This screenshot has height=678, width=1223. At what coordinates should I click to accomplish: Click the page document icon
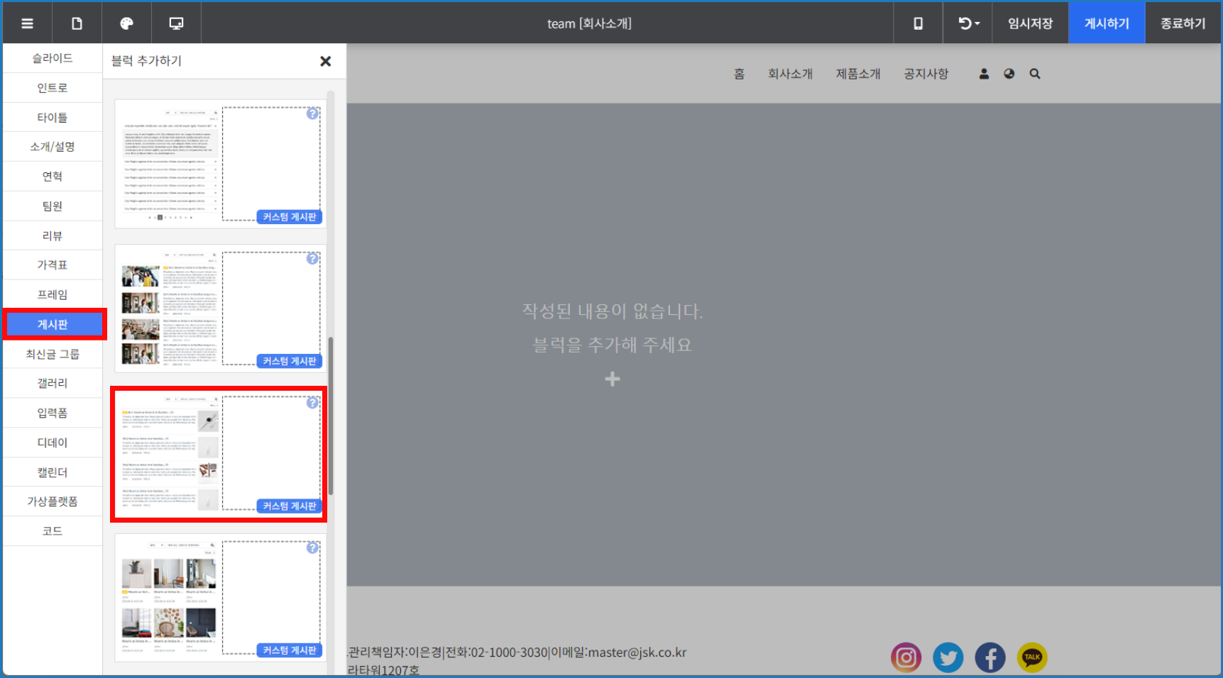coord(77,23)
